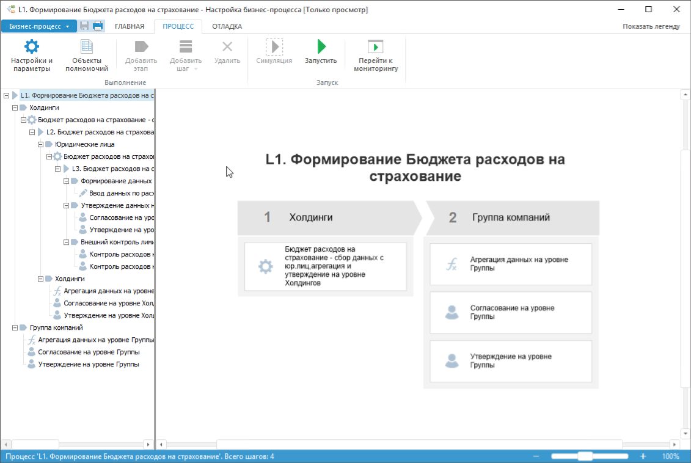Viewport: 691px width, 463px height.
Task: Click Показать легенду link
Action: [650, 26]
